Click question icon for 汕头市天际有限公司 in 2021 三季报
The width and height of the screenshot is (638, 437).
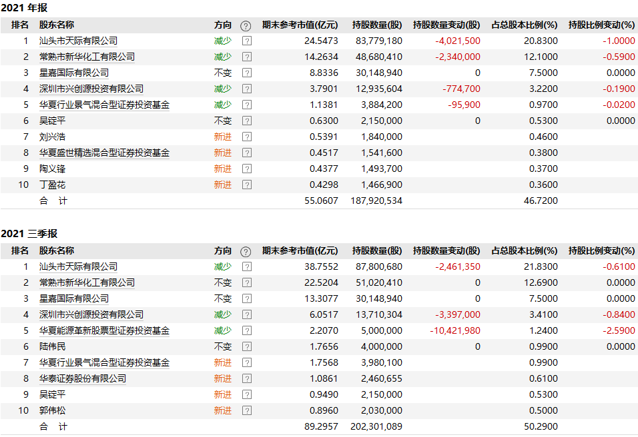point(246,267)
